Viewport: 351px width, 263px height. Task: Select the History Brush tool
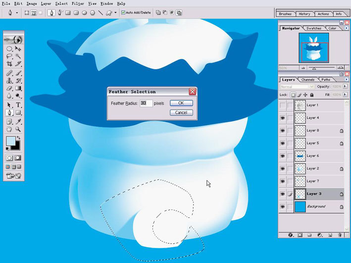tap(18, 81)
